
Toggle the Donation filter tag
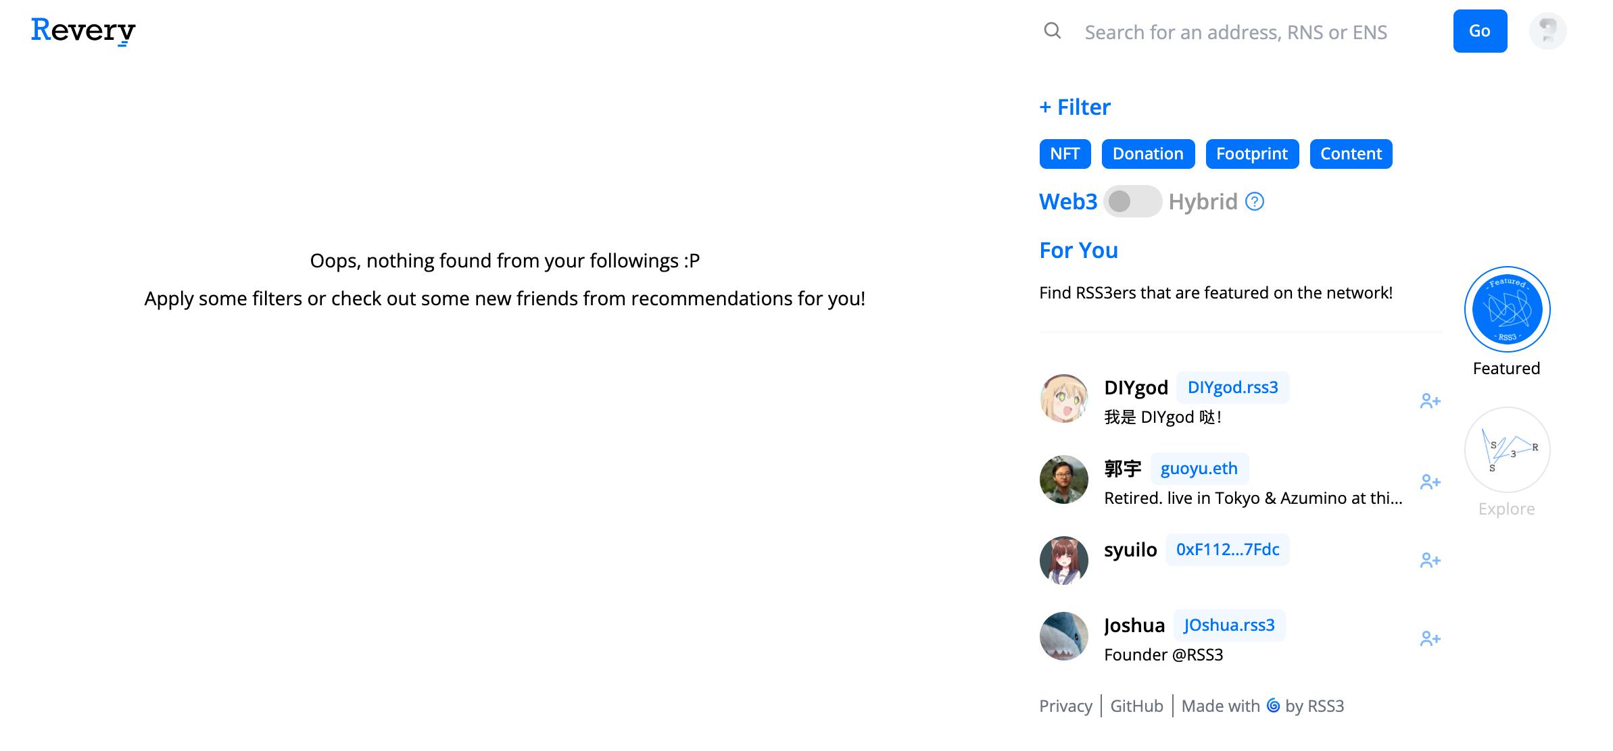click(x=1148, y=154)
